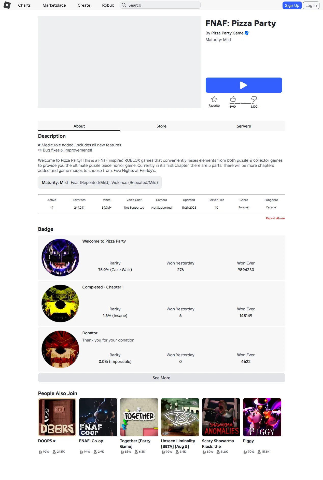Click the verified badge beside Pizza Party Game
Viewport: 323px width, 480px height.
tap(247, 33)
